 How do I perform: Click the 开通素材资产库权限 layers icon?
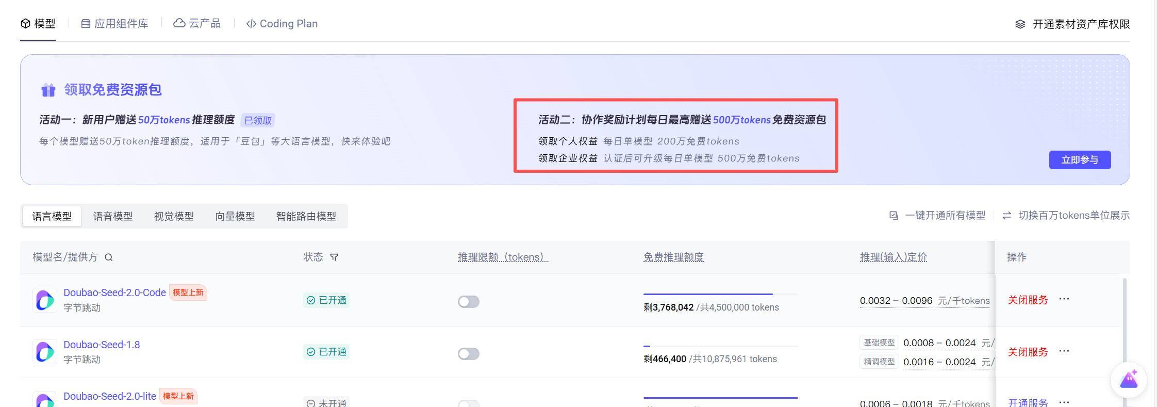[x=1020, y=24]
